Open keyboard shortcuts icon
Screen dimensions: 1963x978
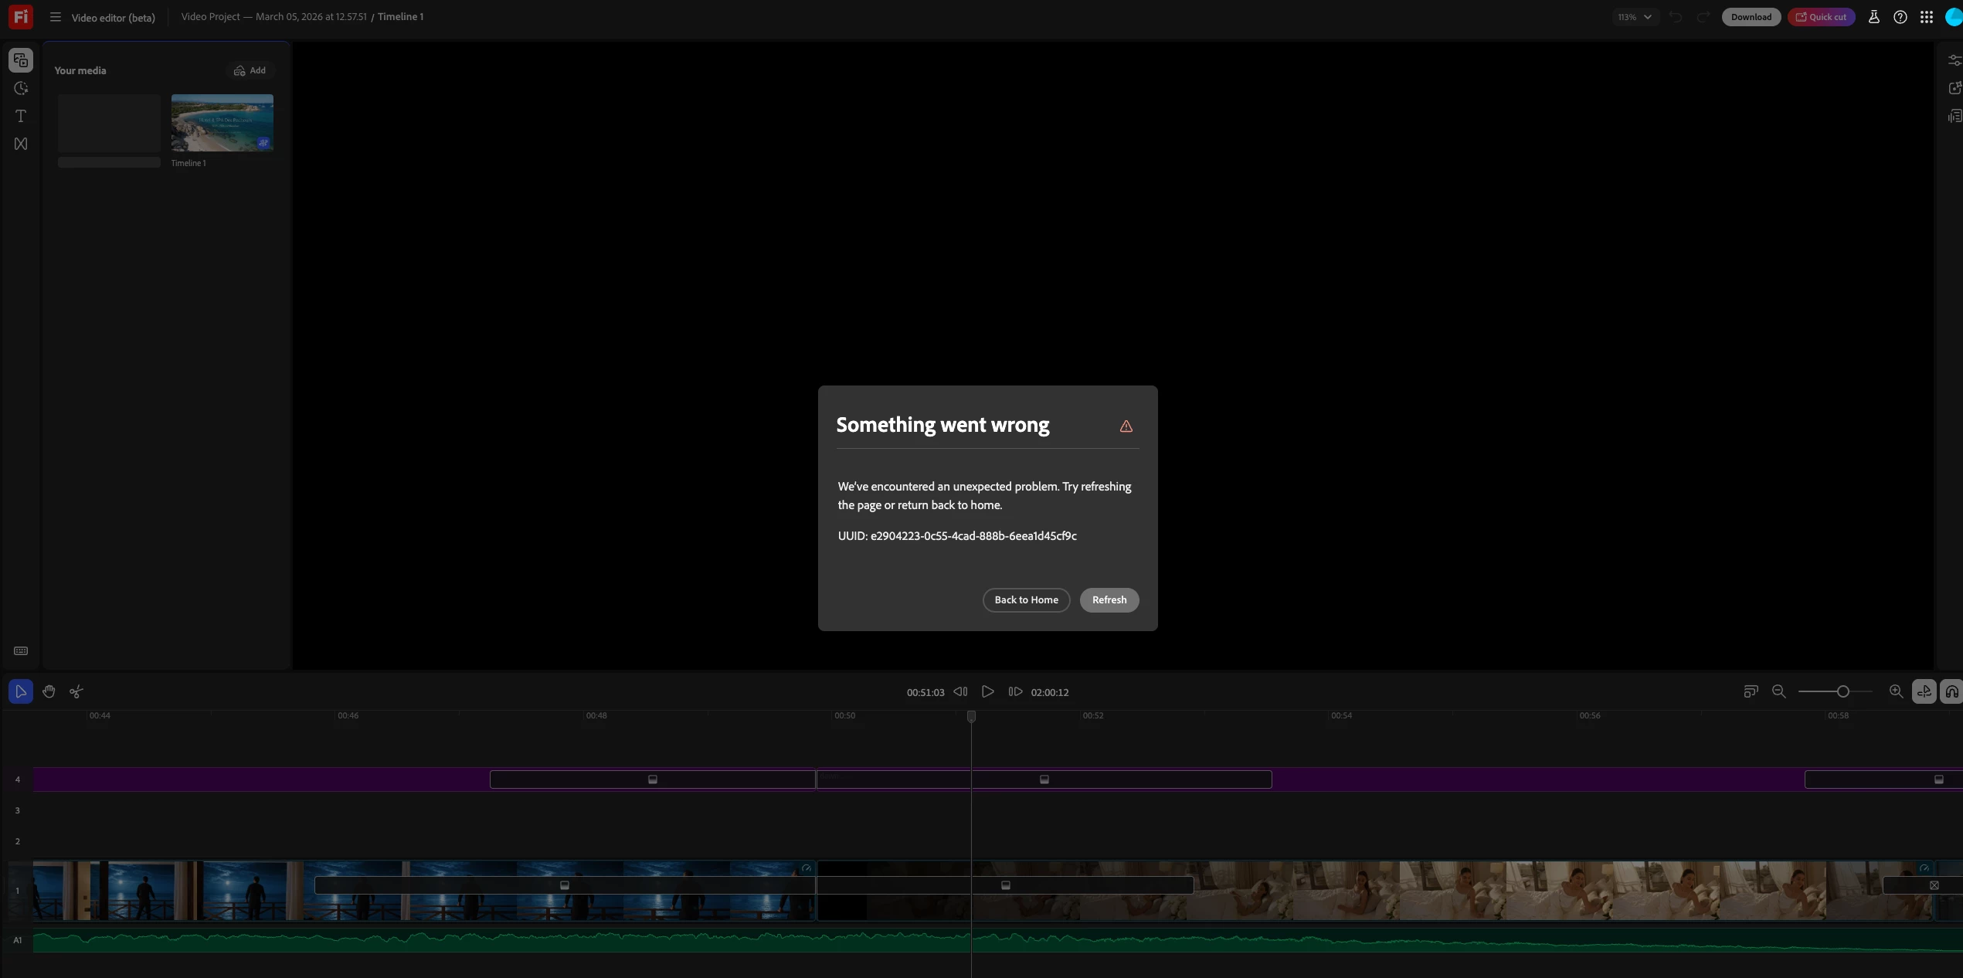tap(21, 651)
